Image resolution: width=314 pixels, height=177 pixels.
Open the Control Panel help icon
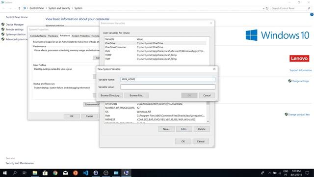(x=312, y=14)
